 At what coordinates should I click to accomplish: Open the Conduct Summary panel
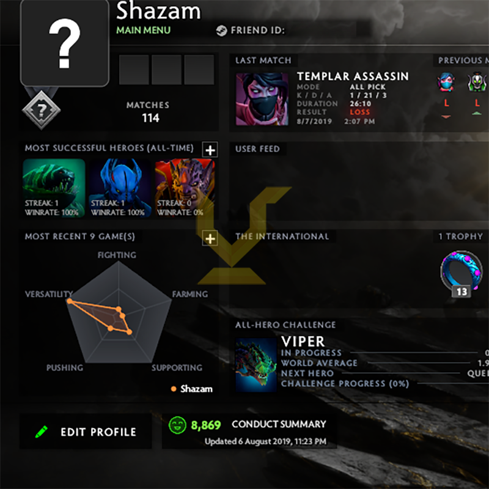(249, 432)
